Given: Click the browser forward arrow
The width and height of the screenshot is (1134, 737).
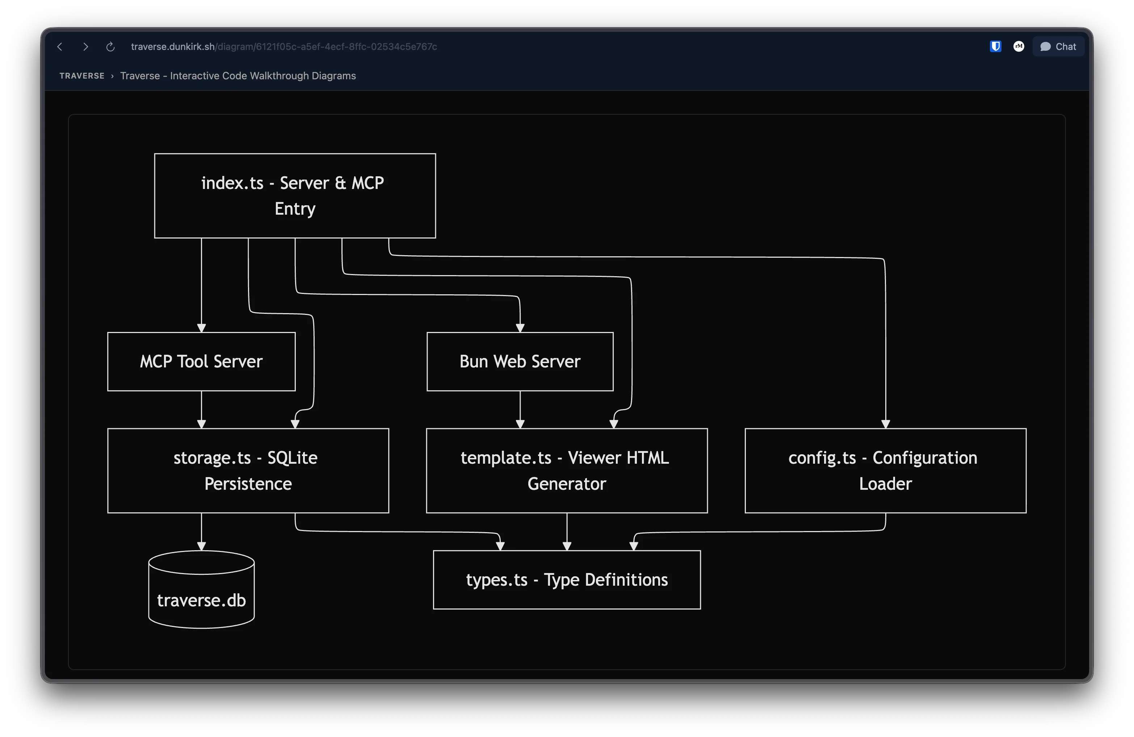Looking at the screenshot, I should [x=85, y=46].
